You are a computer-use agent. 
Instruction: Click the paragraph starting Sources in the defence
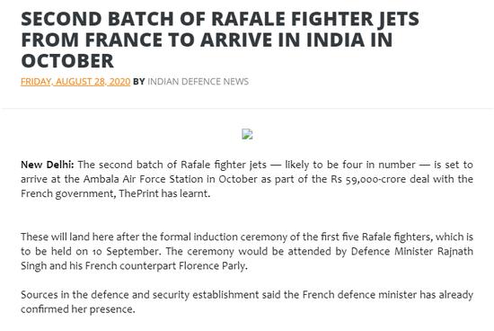tap(247, 302)
